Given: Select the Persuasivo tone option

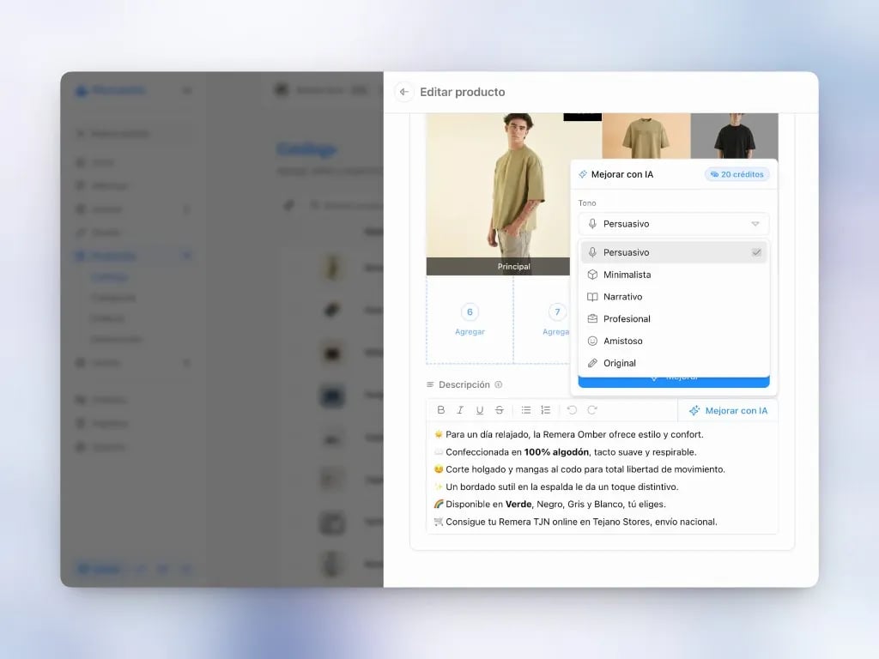Looking at the screenshot, I should point(673,252).
